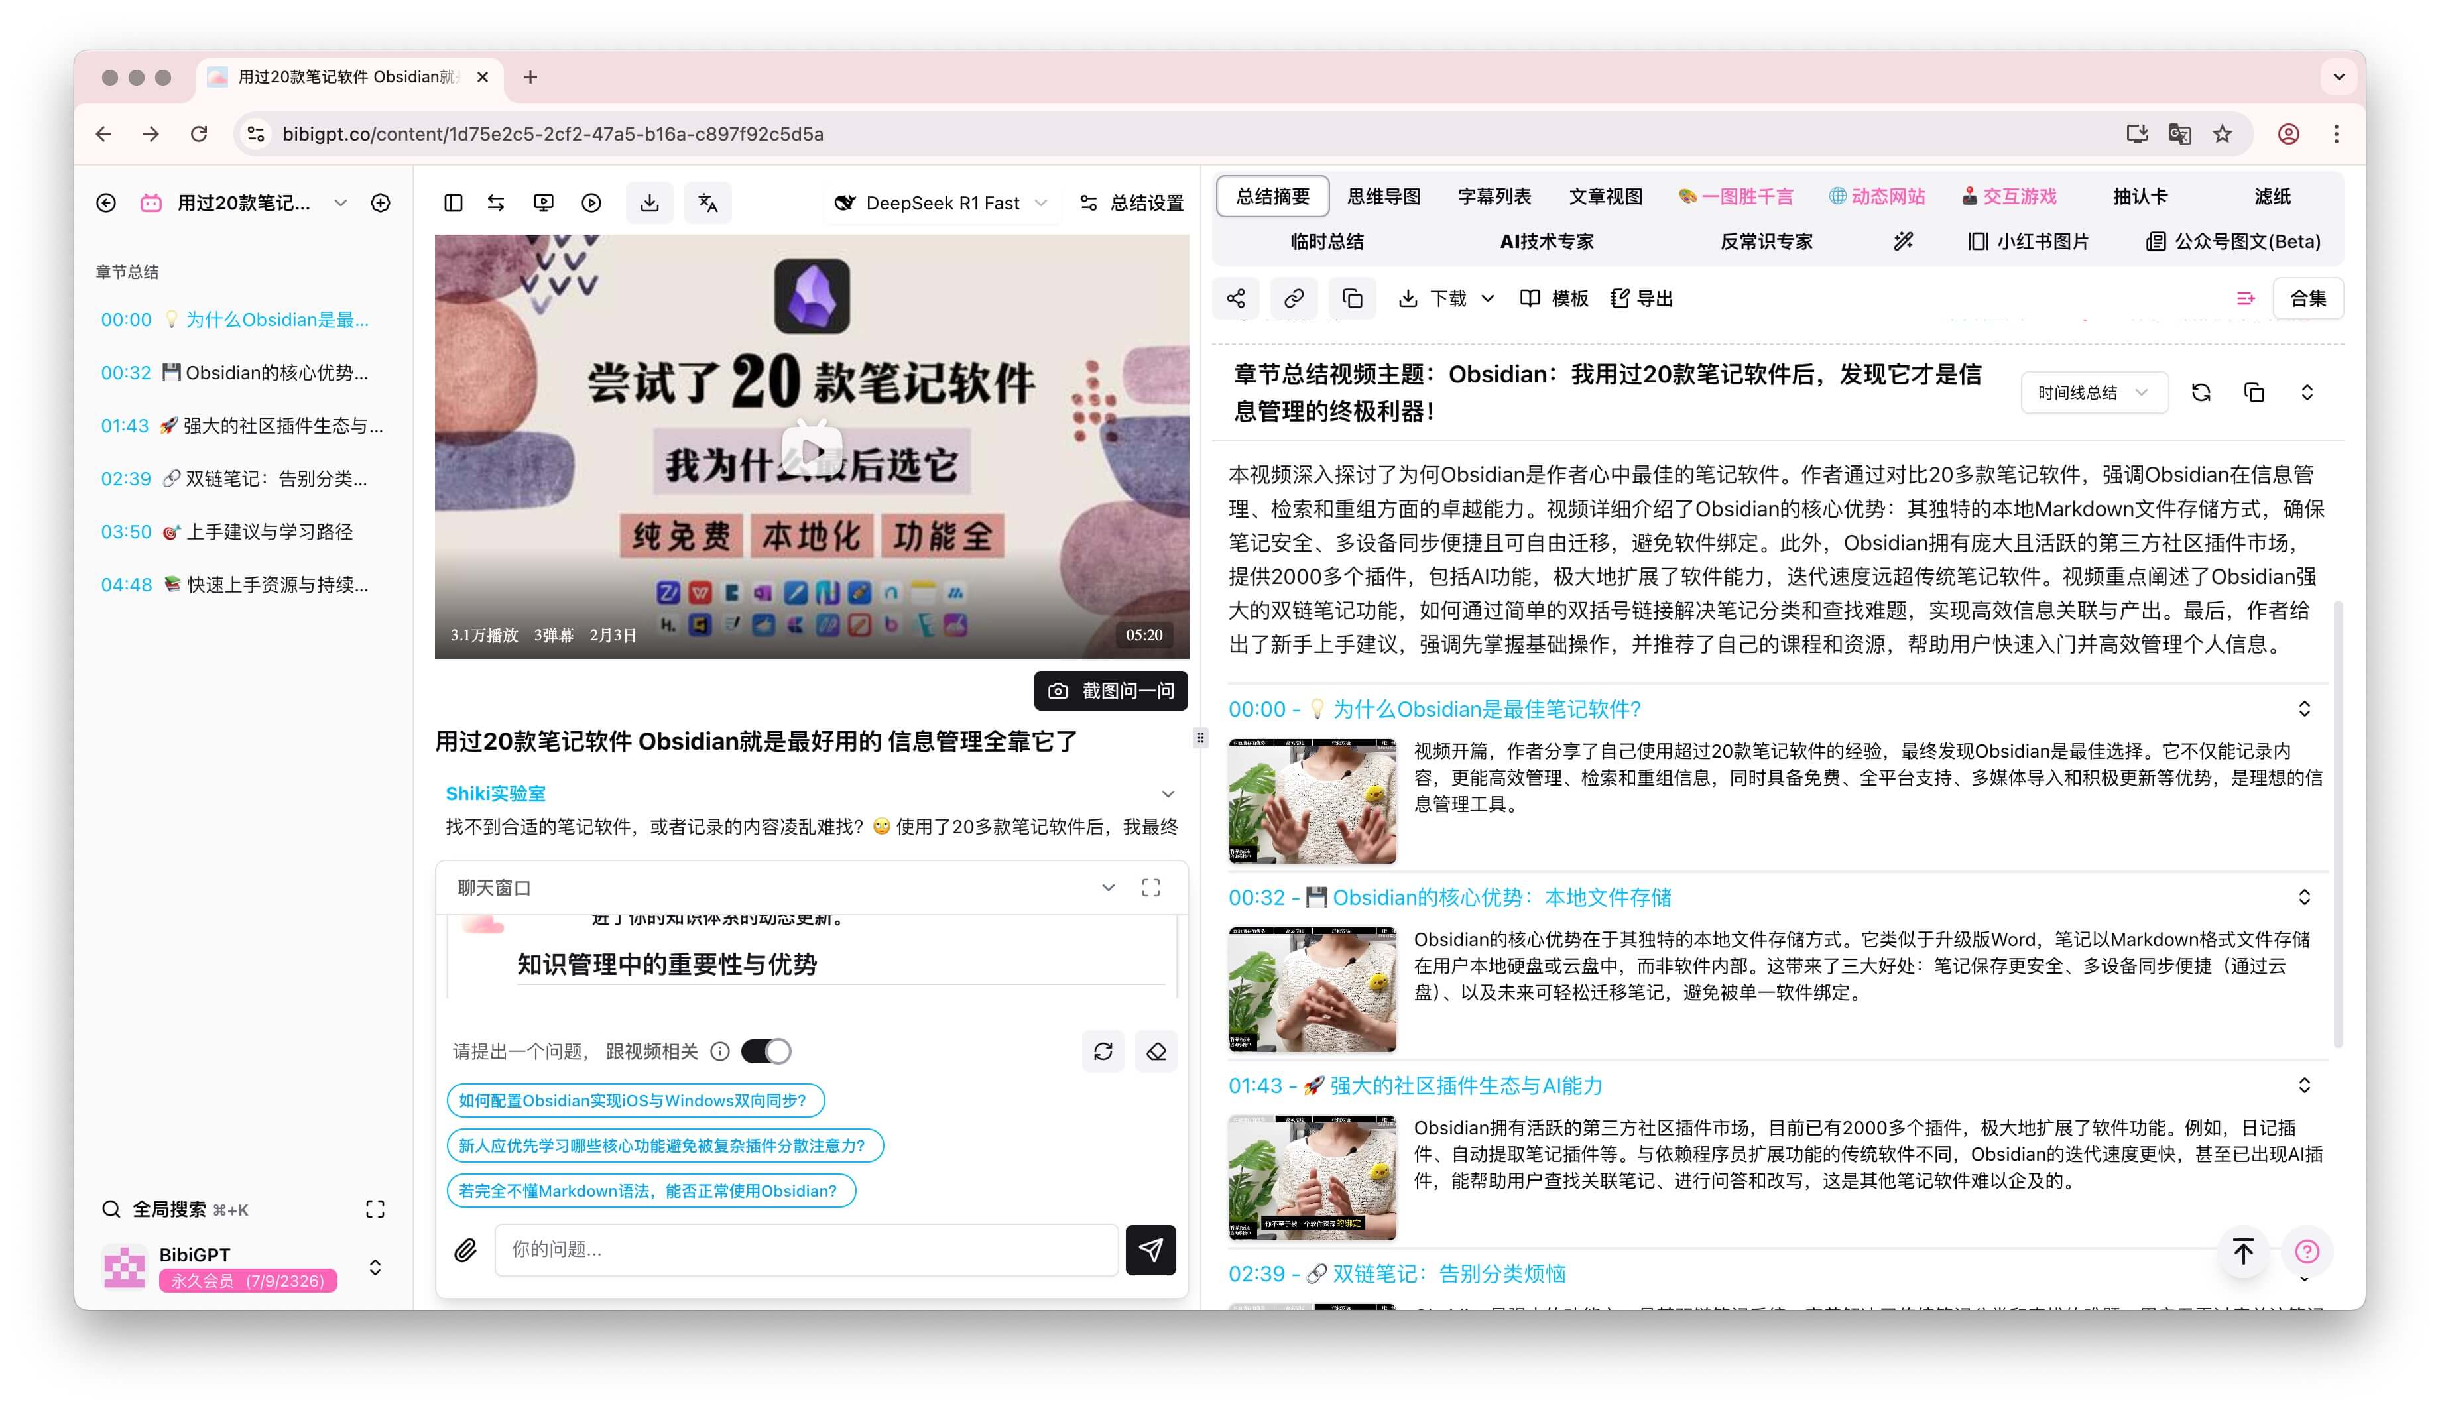Open 总结设置 summary settings

click(x=1132, y=203)
